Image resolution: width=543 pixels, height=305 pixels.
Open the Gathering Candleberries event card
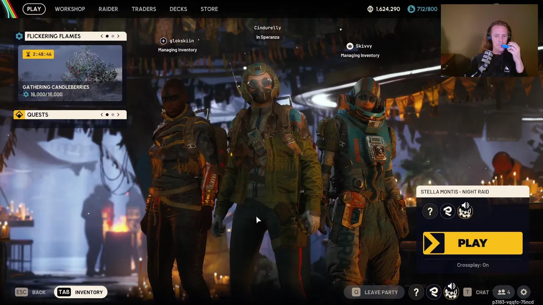coord(70,73)
